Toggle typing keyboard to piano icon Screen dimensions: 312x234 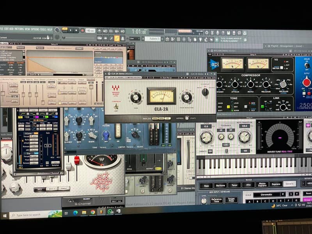(x=99, y=38)
